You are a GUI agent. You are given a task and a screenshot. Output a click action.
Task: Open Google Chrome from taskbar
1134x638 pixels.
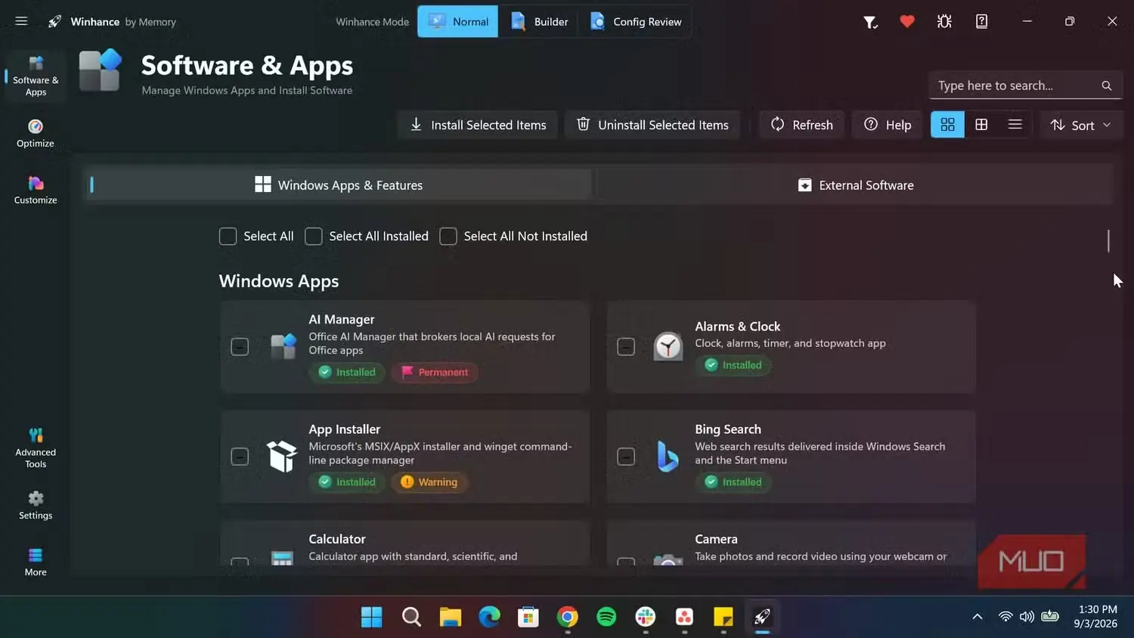(x=567, y=617)
